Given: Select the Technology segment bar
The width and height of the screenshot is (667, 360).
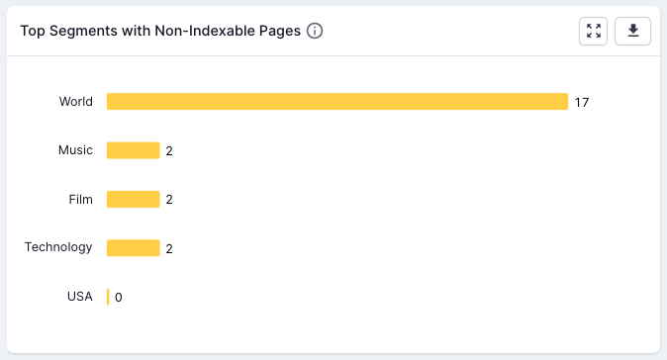Looking at the screenshot, I should [x=134, y=248].
